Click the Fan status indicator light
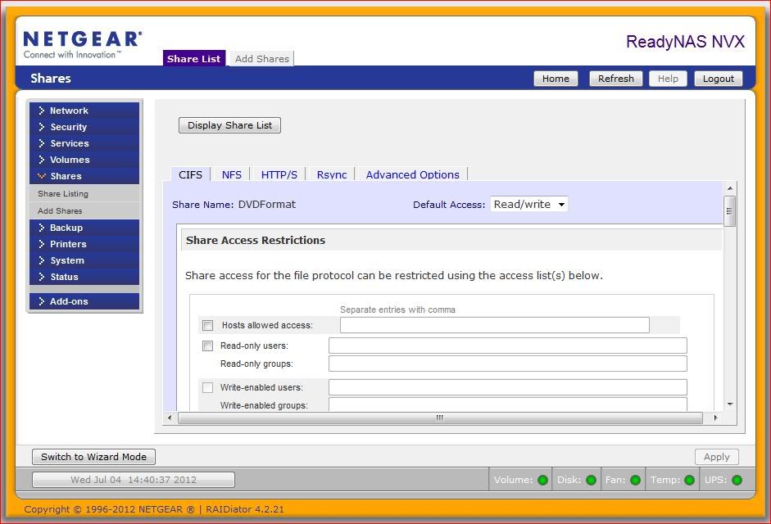 click(635, 480)
